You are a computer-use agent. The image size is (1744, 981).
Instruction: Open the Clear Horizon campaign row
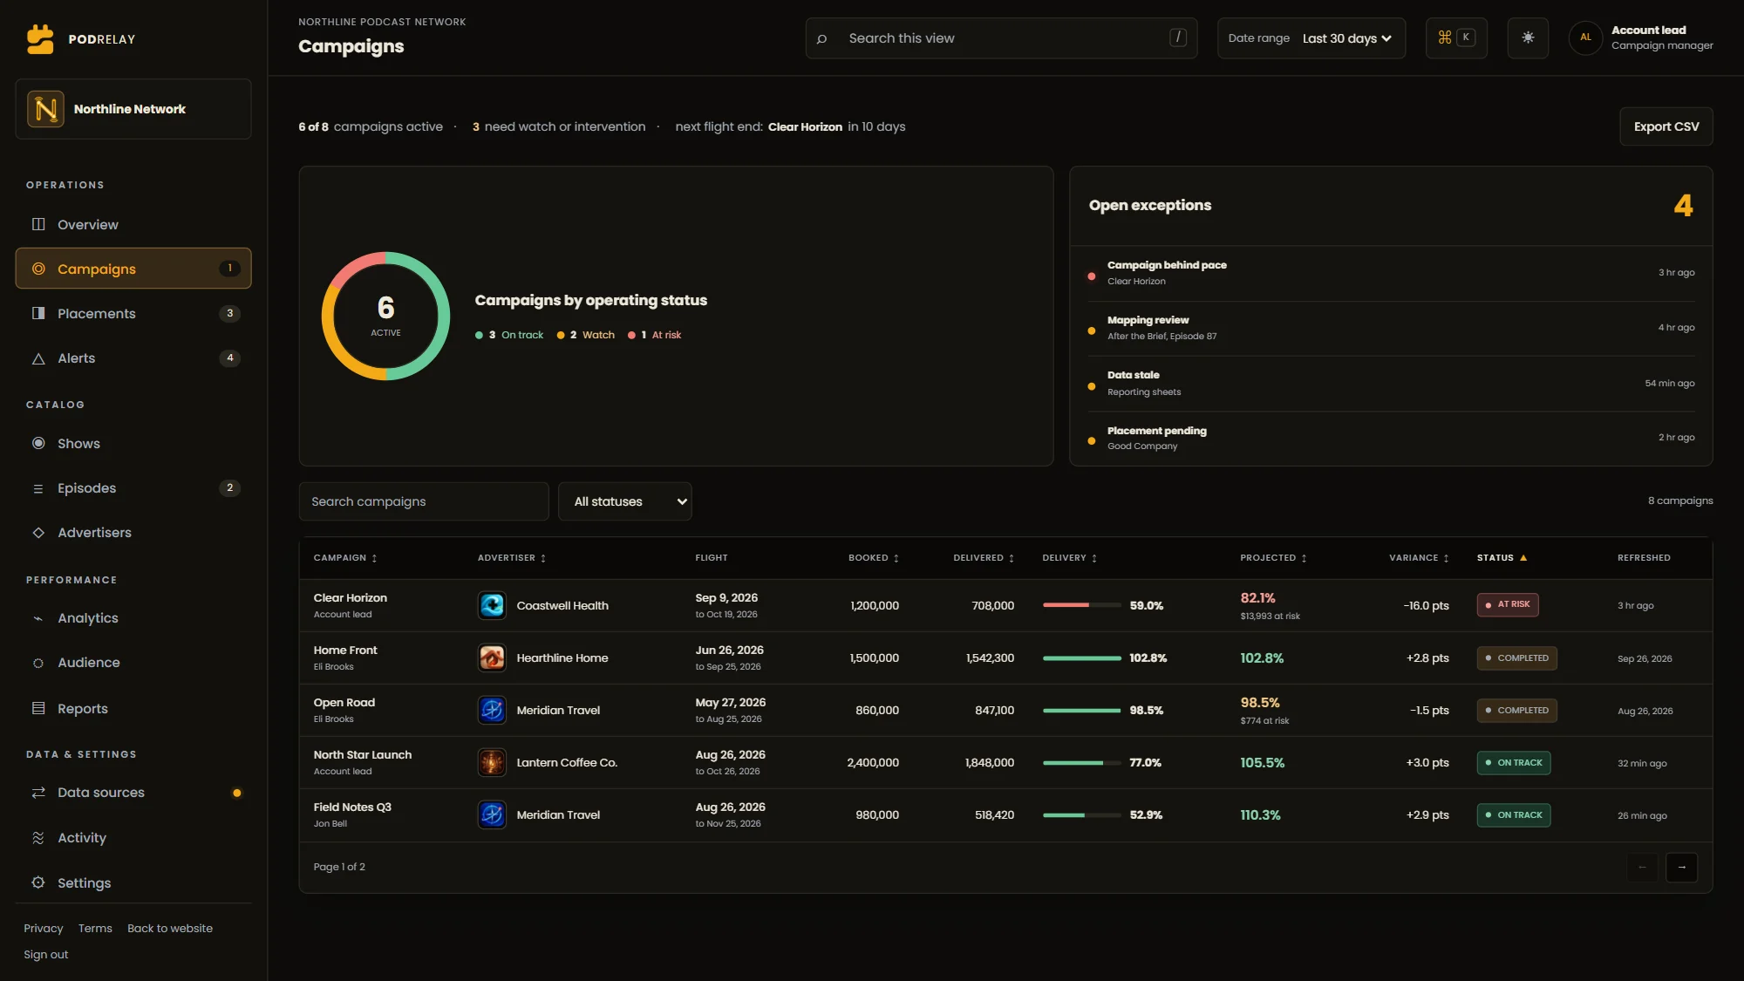[1005, 605]
